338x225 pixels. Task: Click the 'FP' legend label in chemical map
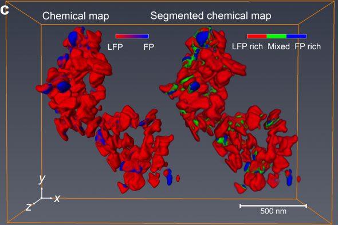point(149,47)
